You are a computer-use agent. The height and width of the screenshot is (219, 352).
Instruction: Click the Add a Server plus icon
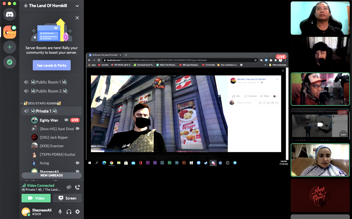(10, 47)
